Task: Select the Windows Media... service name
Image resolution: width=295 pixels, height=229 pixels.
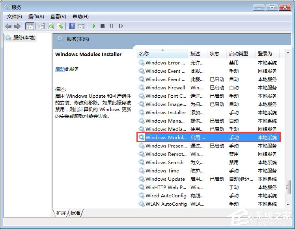Action: pyautogui.click(x=166, y=129)
